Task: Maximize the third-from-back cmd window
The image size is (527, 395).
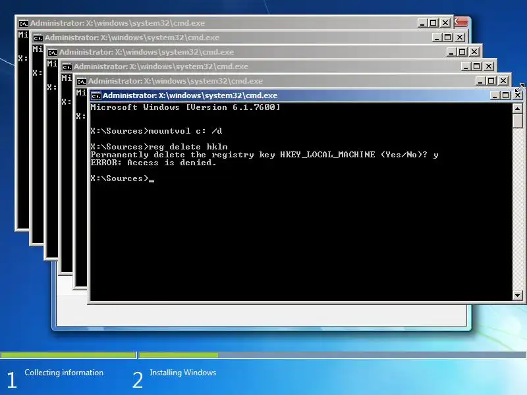Action: point(462,52)
